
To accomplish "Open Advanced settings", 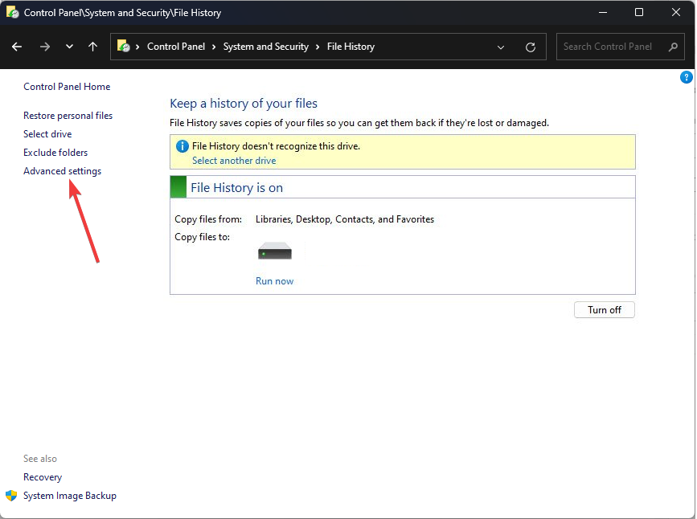I will point(62,171).
